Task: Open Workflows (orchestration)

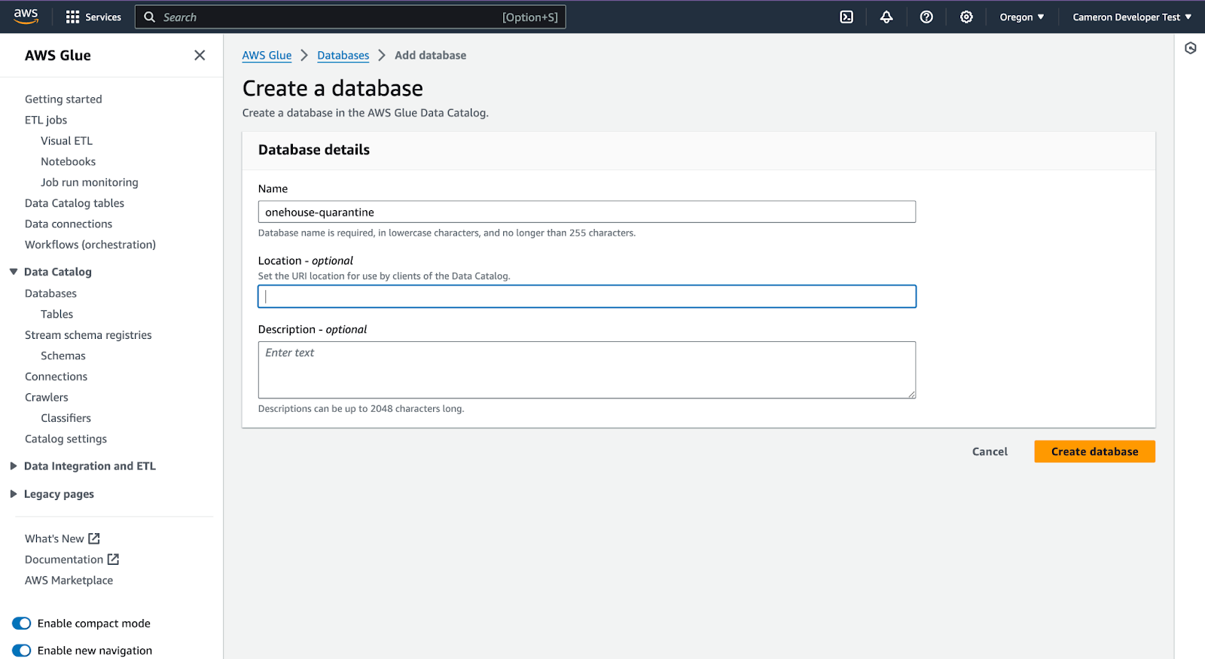Action: [x=90, y=245]
